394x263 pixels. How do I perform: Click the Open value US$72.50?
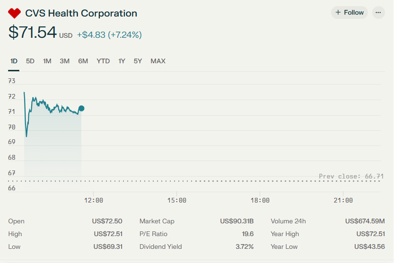pyautogui.click(x=107, y=221)
